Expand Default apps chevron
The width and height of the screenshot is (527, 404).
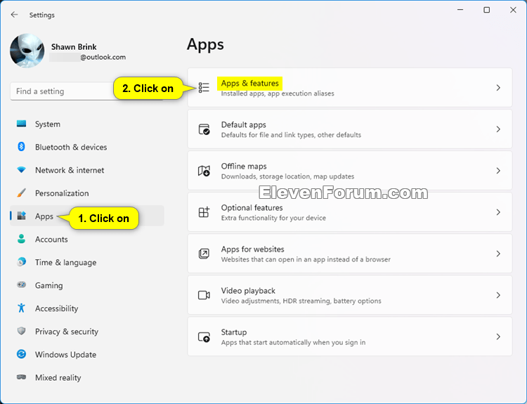[x=498, y=129]
